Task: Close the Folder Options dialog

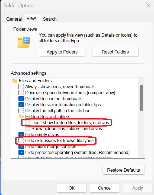Action: click(x=148, y=5)
